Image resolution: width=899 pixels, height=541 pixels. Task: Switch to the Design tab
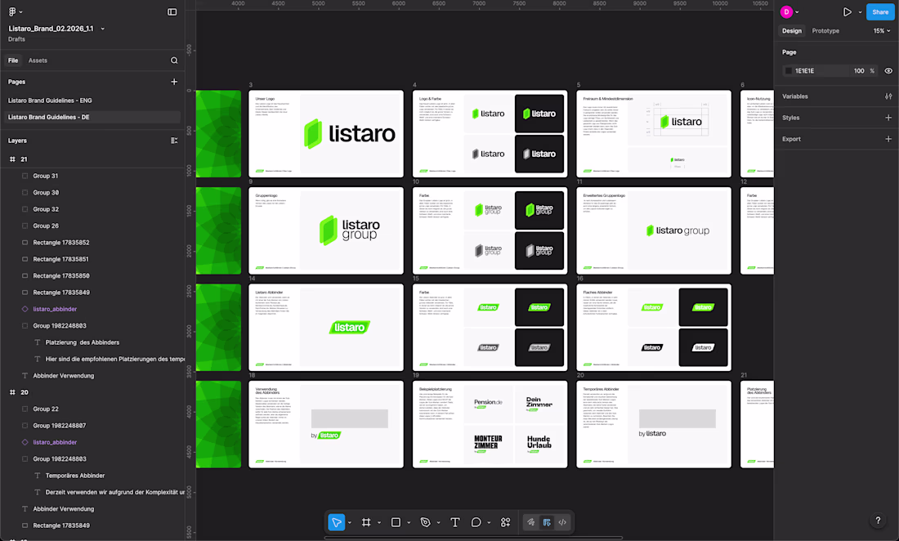[792, 31]
